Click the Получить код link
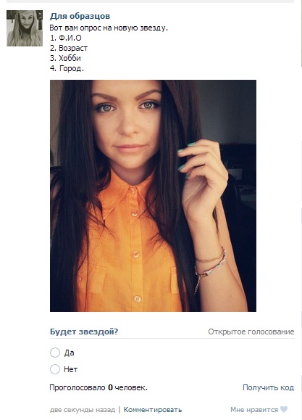Screen dimensions: 302x420 point(268,387)
